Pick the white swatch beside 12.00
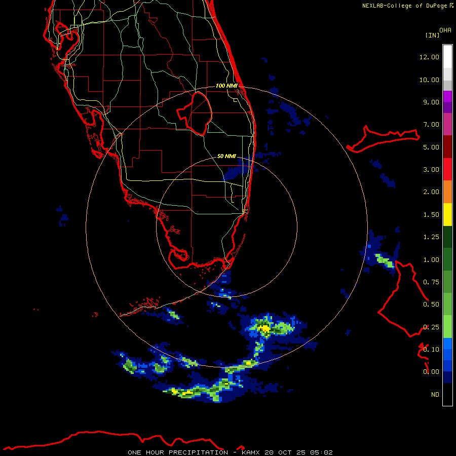This screenshot has width=456, height=456. pyautogui.click(x=447, y=57)
